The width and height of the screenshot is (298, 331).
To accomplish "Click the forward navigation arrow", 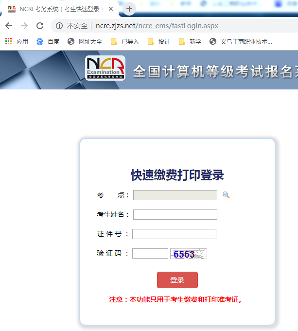I will [x=24, y=26].
